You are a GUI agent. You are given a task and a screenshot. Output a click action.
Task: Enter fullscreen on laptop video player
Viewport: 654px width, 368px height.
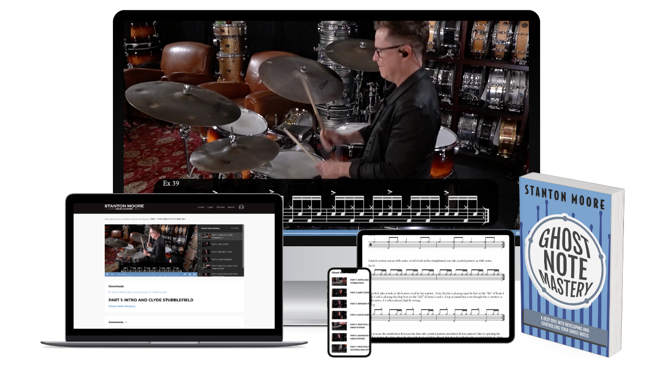pyautogui.click(x=195, y=274)
